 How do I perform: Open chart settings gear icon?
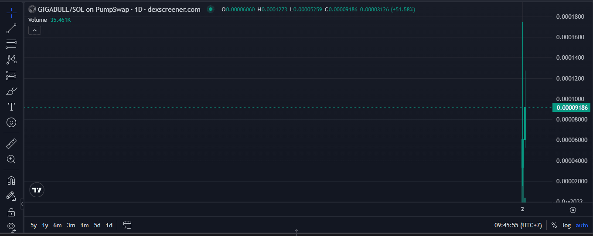[x=573, y=210]
